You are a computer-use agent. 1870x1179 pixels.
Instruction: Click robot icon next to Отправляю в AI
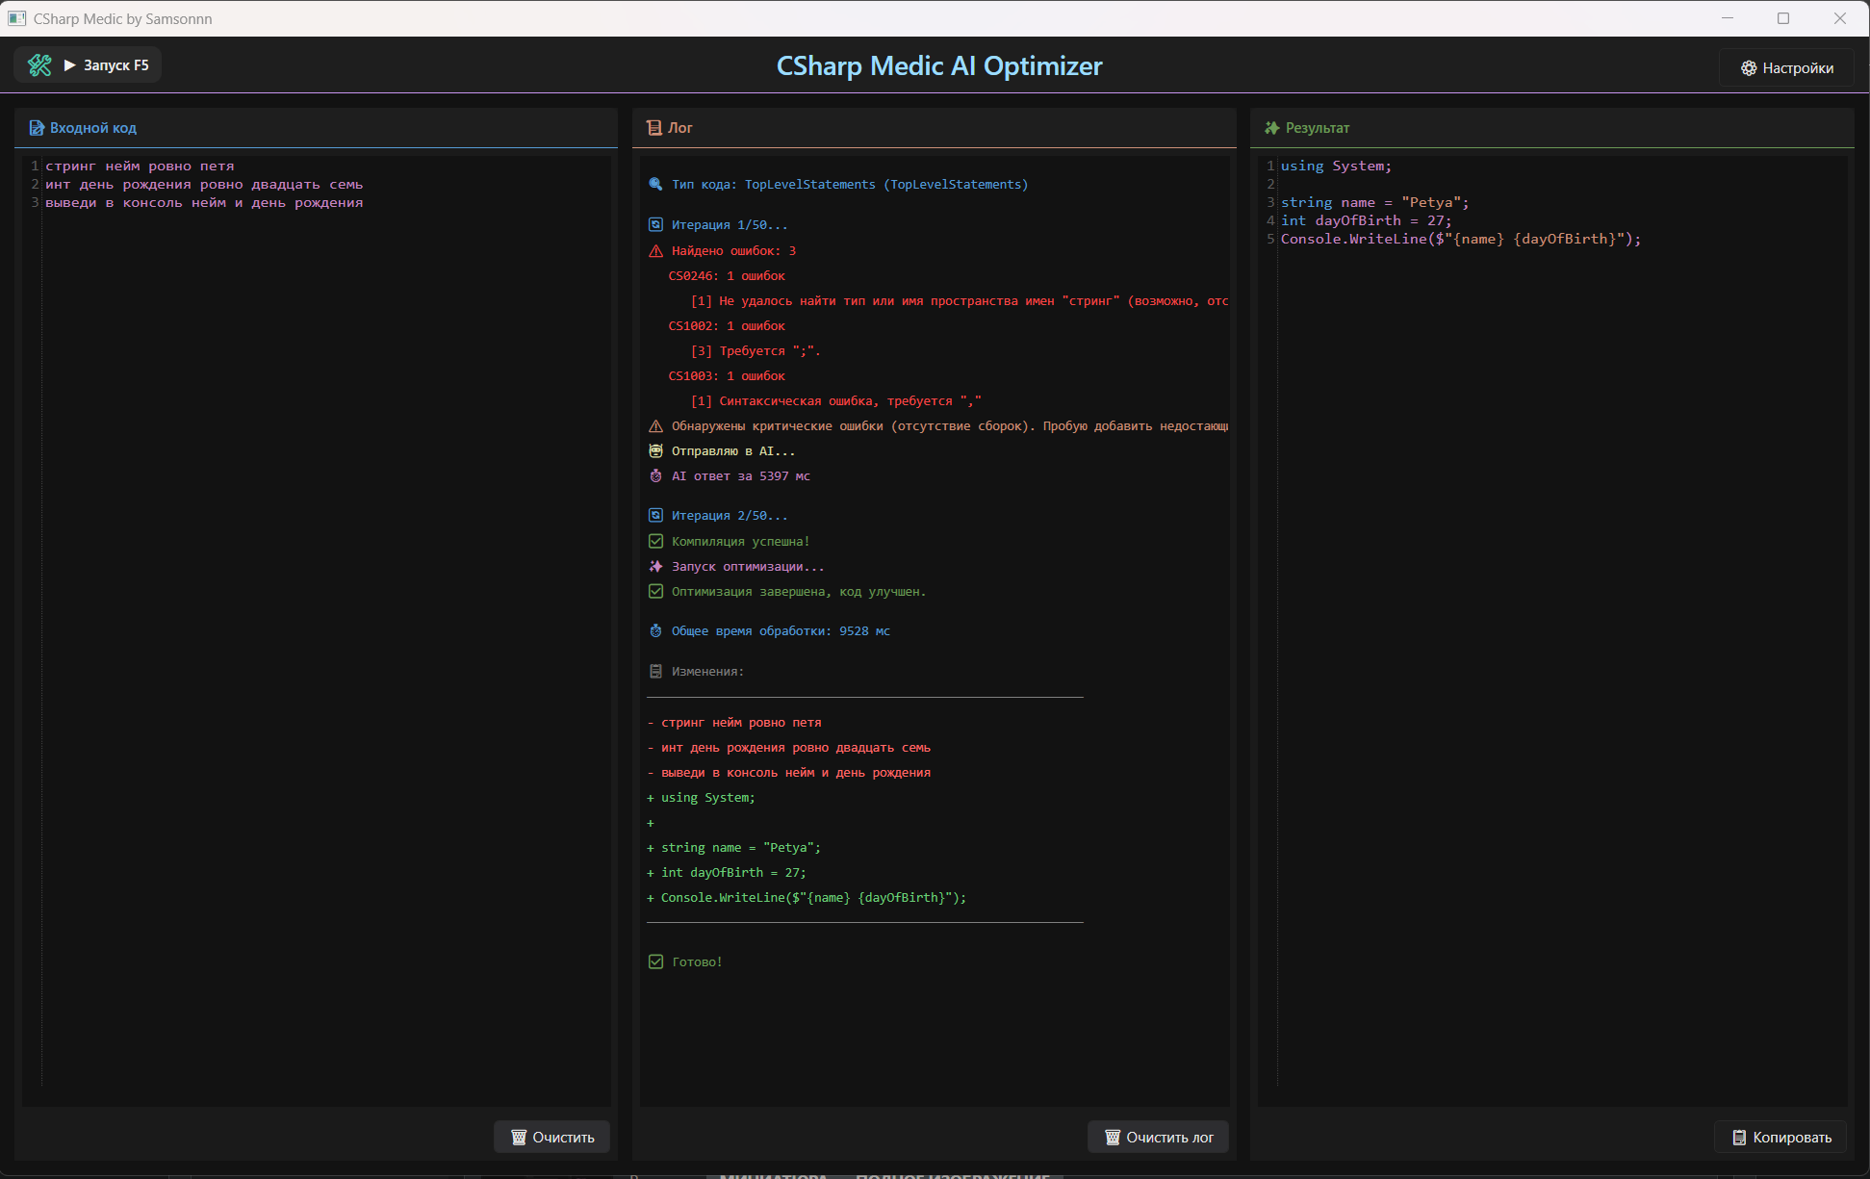coord(655,451)
